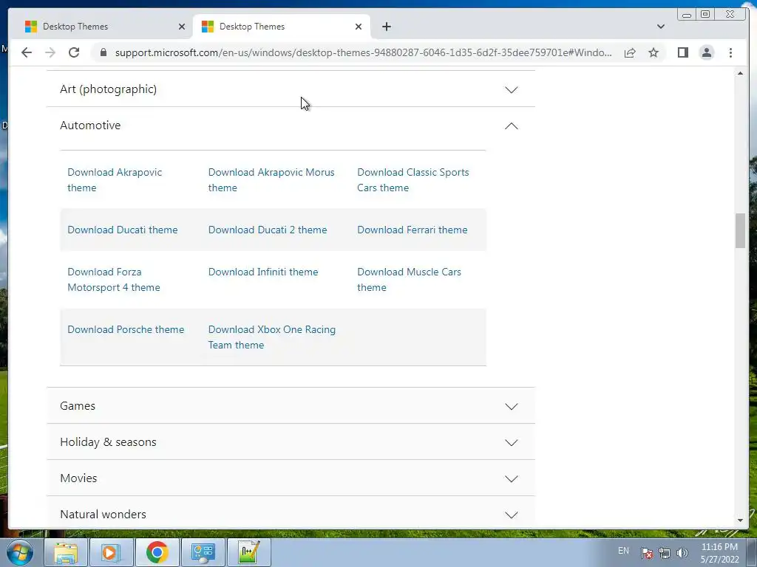757x567 pixels.
Task: Click Download Ducati theme link
Action: tap(123, 230)
